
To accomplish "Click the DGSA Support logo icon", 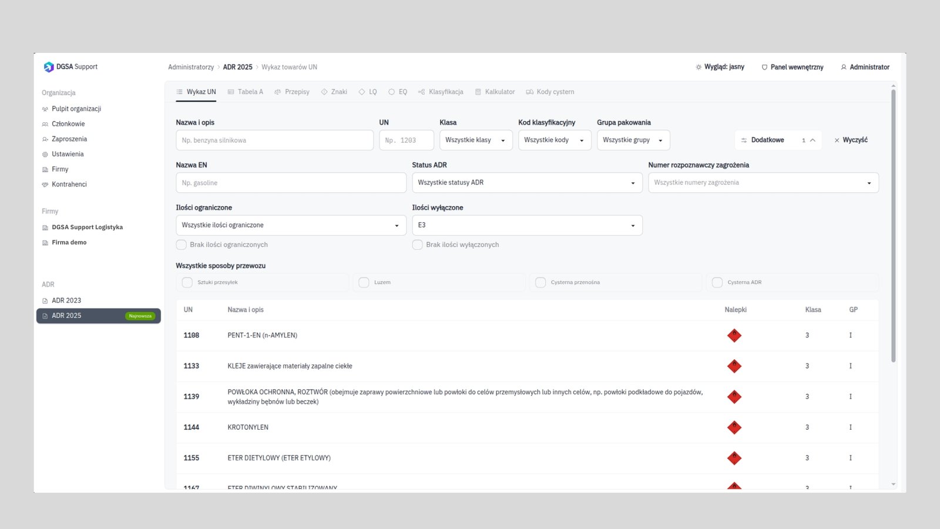I will 49,67.
